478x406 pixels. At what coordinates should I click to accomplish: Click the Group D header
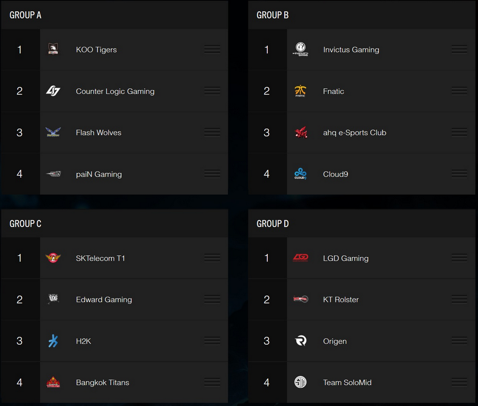pos(273,224)
